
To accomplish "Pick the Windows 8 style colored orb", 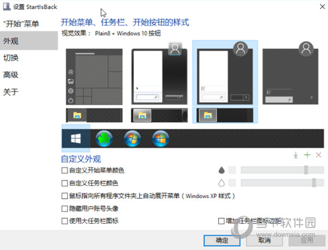I will 161,138.
